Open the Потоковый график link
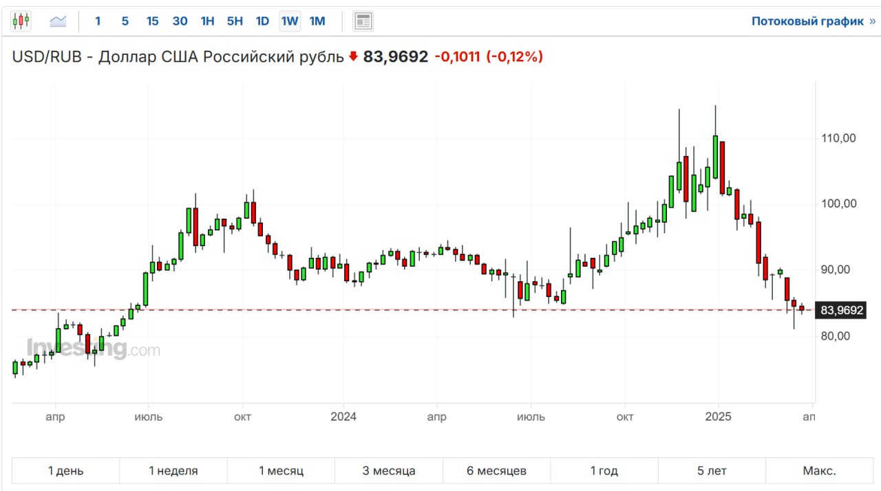The image size is (881, 491). point(813,21)
